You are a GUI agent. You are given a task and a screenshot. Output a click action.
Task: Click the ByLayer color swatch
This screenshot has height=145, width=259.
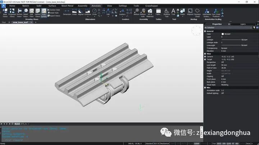point(223,34)
